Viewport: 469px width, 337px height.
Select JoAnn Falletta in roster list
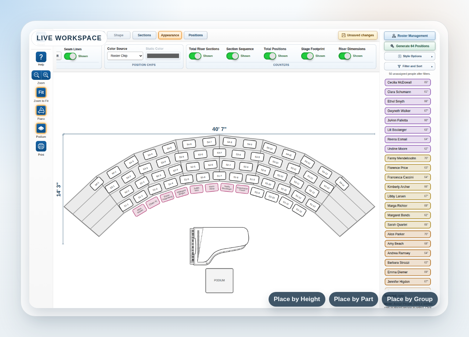coord(408,121)
